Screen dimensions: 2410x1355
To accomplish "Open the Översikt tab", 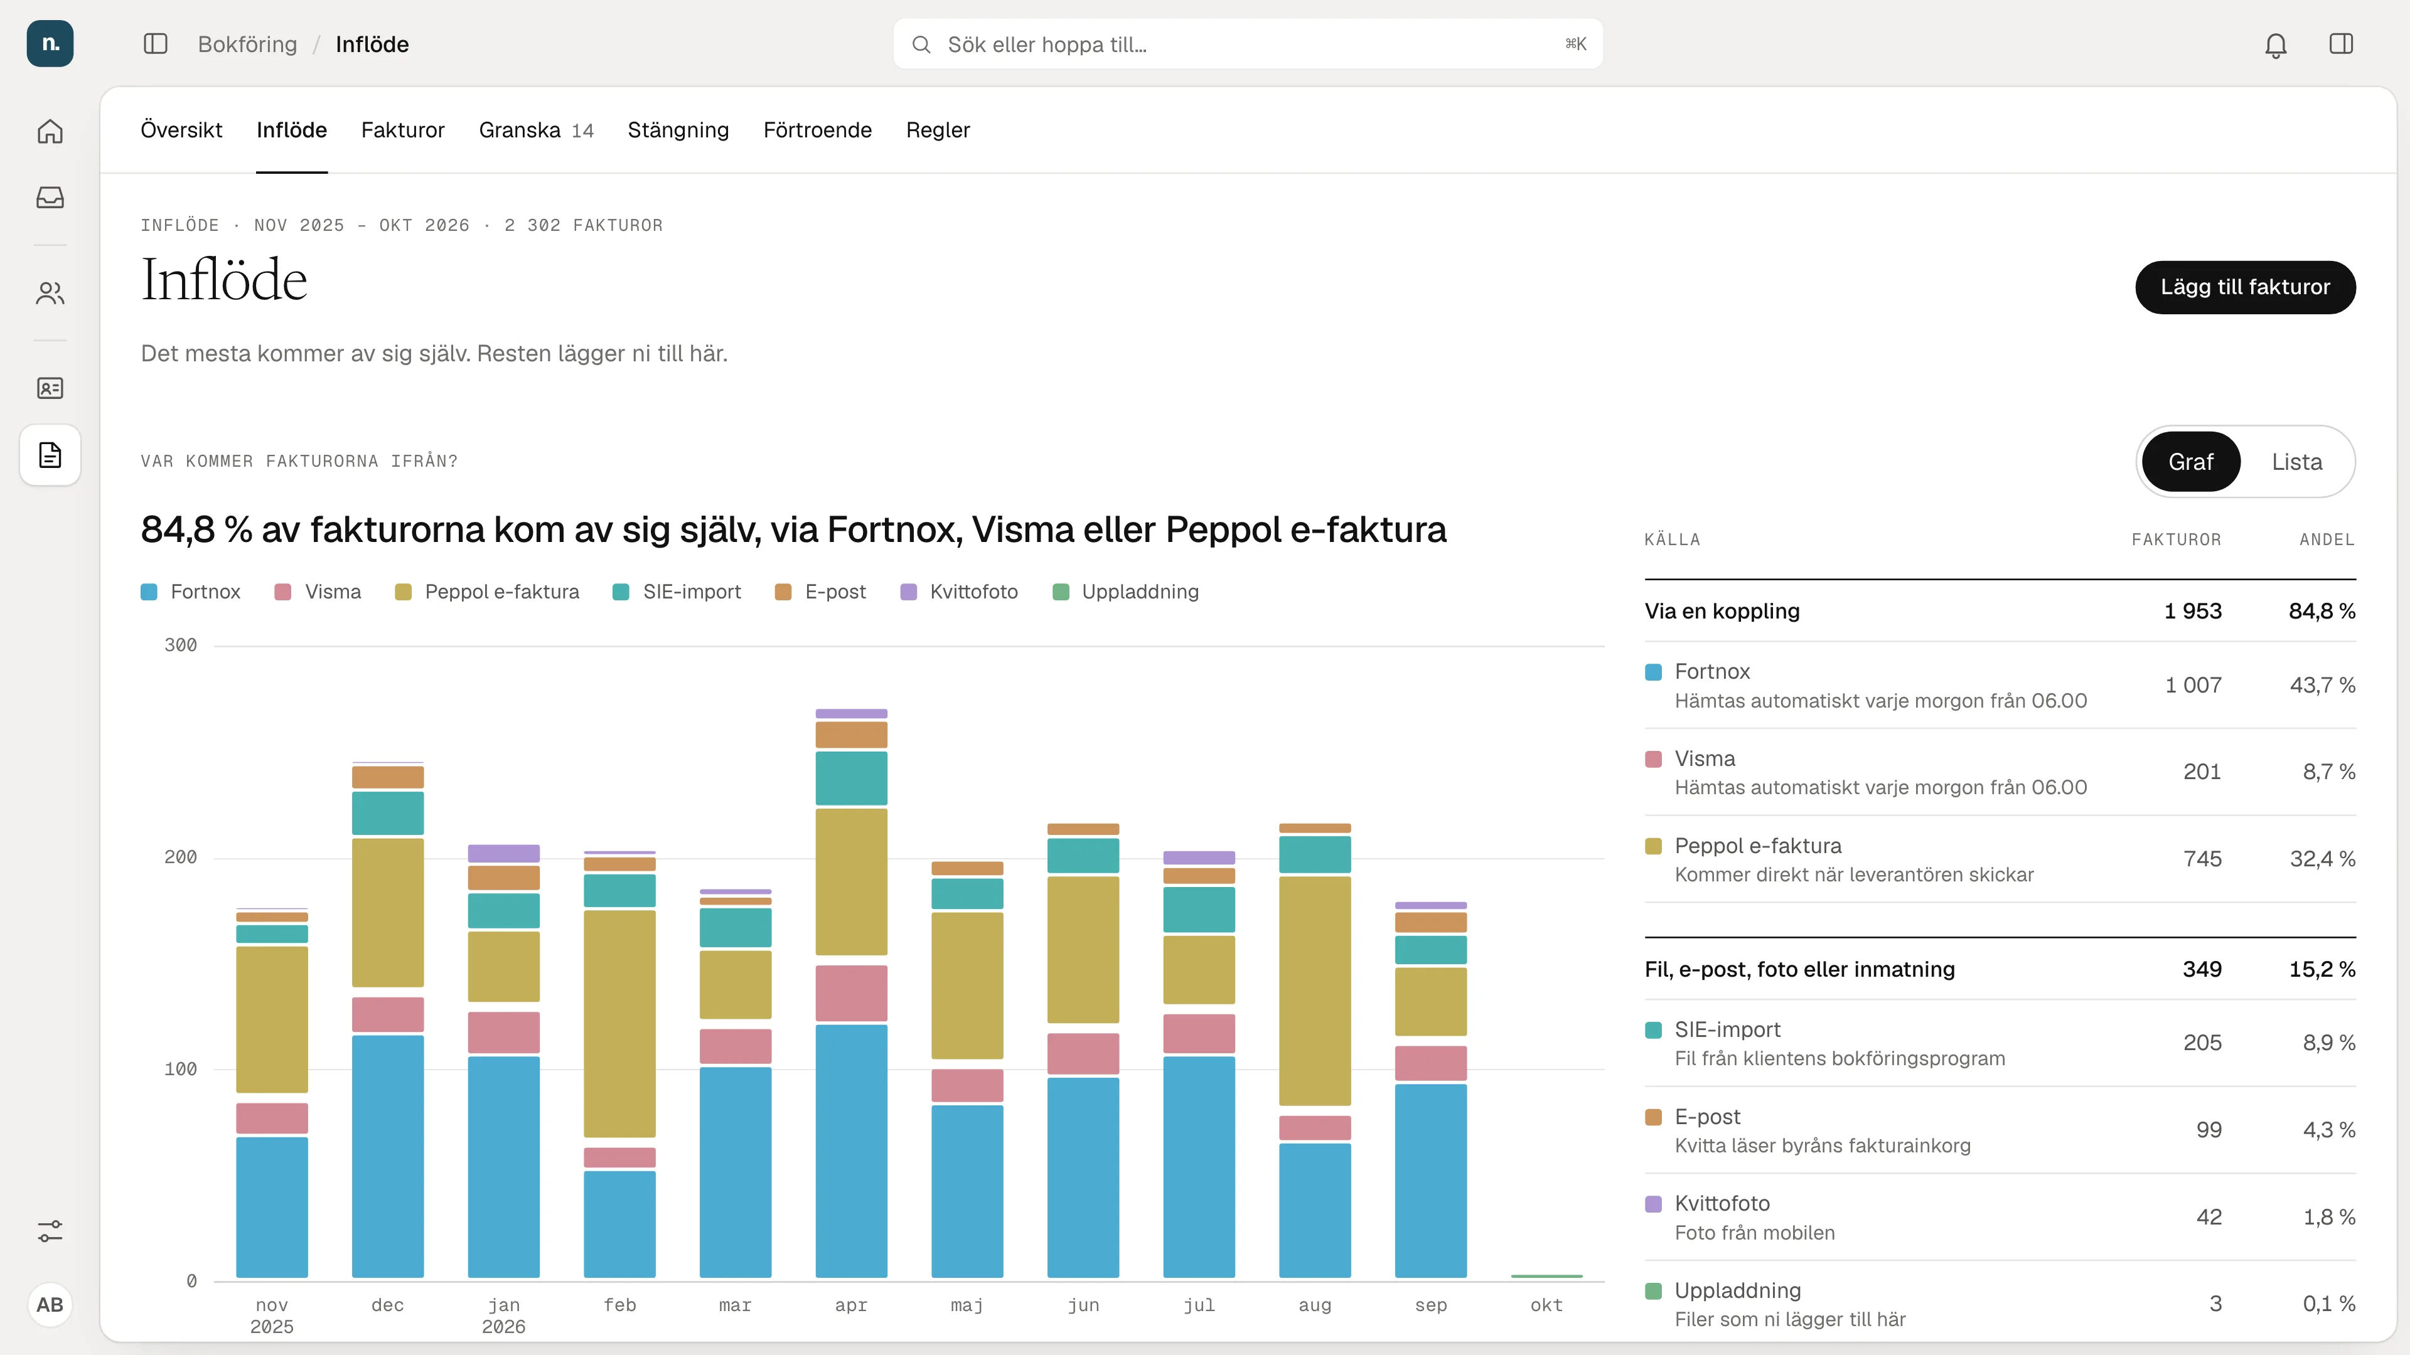I will click(x=181, y=130).
